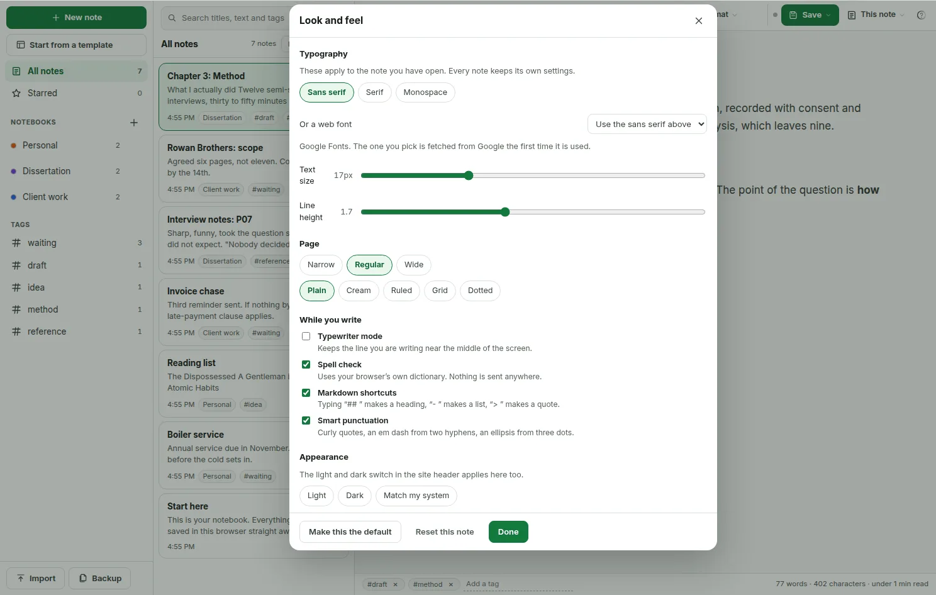Click the search magnifier icon
Image resolution: width=936 pixels, height=595 pixels.
[172, 18]
